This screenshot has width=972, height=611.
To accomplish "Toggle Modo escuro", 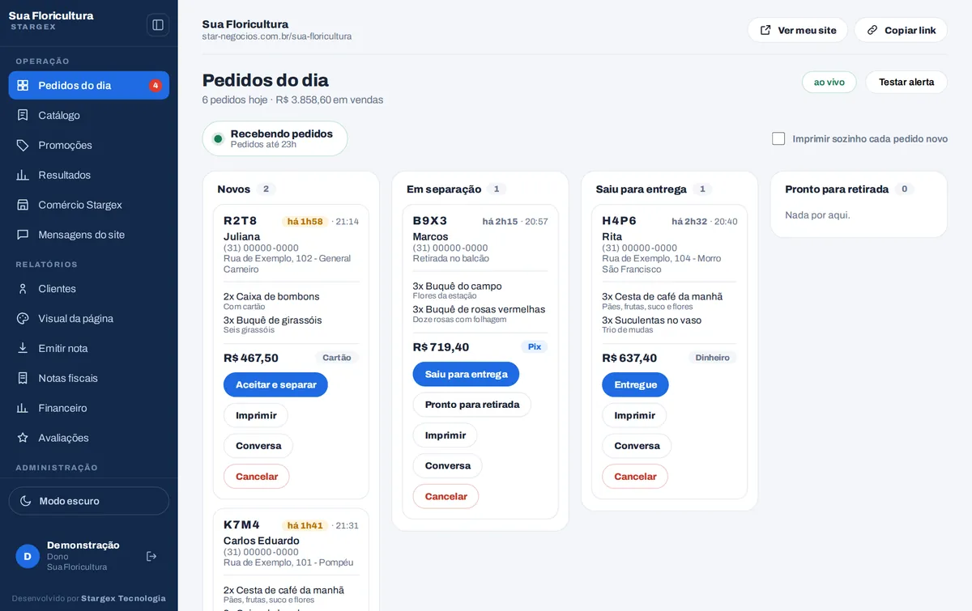I will 89,501.
